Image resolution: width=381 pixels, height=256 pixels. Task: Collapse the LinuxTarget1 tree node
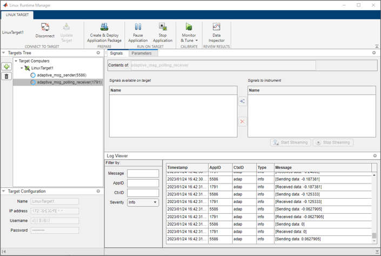[22, 68]
